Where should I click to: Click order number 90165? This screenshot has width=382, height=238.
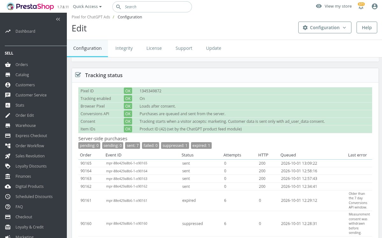tap(86, 163)
